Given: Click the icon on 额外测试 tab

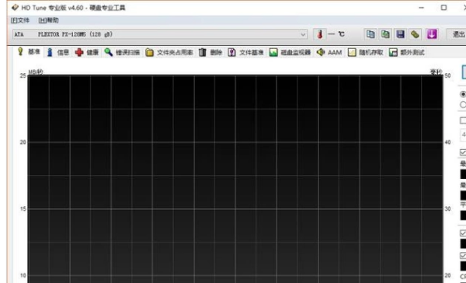Looking at the screenshot, I should pos(393,52).
